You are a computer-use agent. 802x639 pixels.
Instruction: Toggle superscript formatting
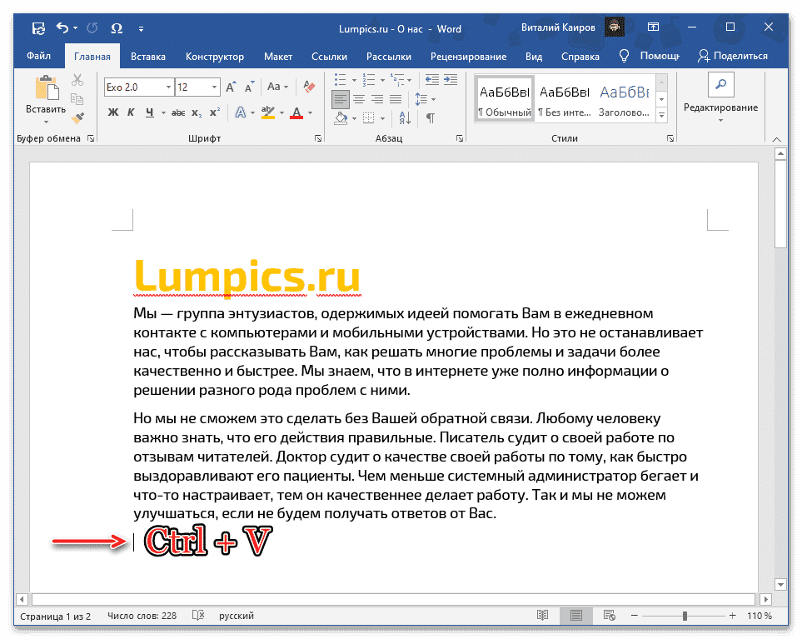(215, 112)
